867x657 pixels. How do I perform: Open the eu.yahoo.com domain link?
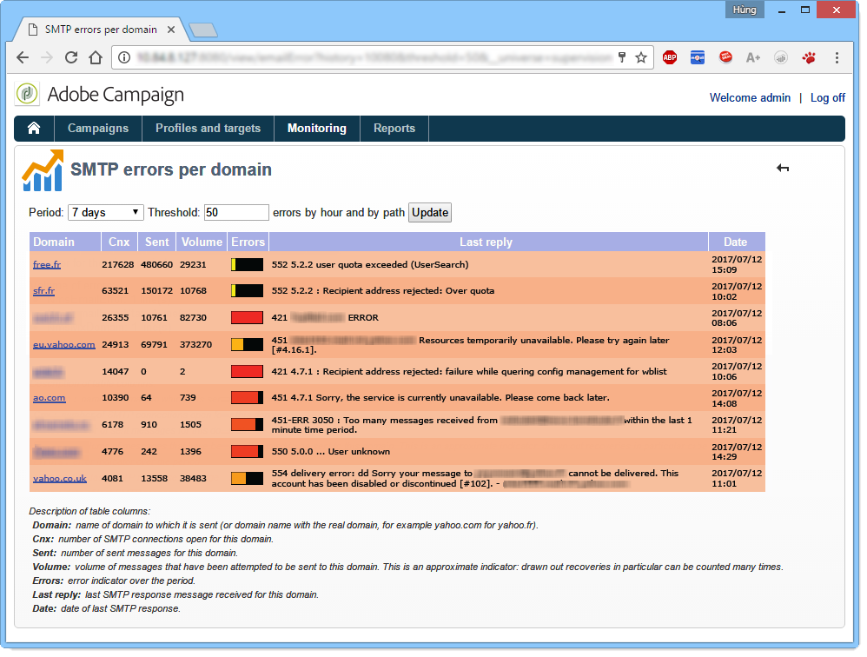[x=64, y=344]
